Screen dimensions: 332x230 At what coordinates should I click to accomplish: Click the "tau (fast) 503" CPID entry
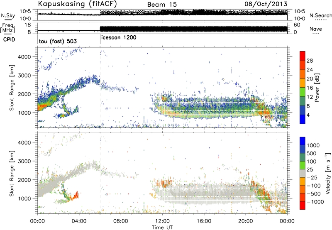click(58, 41)
